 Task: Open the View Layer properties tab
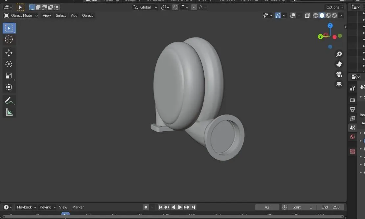353,119
